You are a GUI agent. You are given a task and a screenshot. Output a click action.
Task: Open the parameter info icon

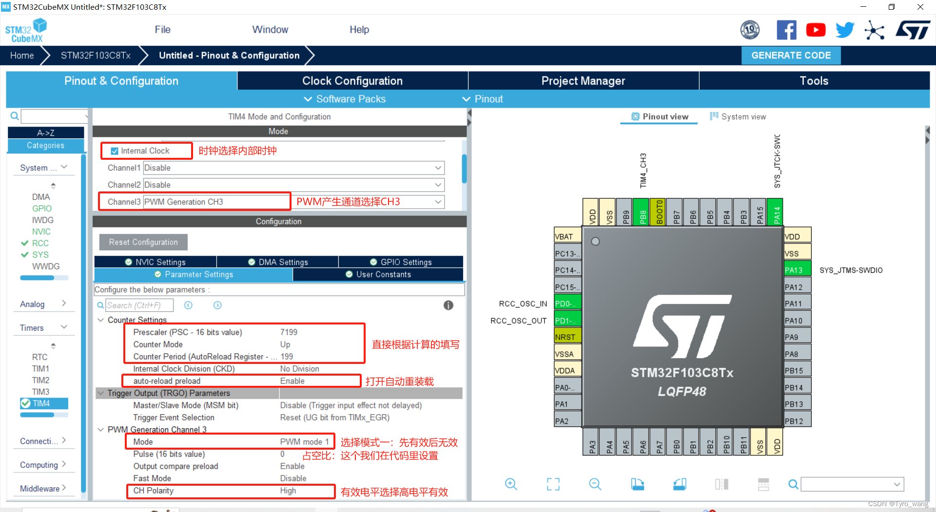pyautogui.click(x=448, y=305)
